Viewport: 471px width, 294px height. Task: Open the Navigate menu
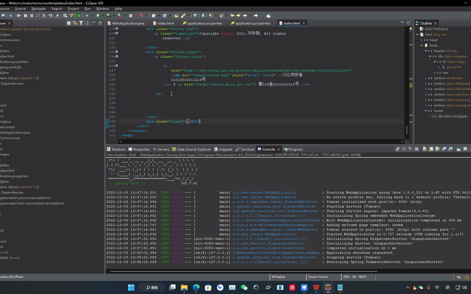point(39,9)
